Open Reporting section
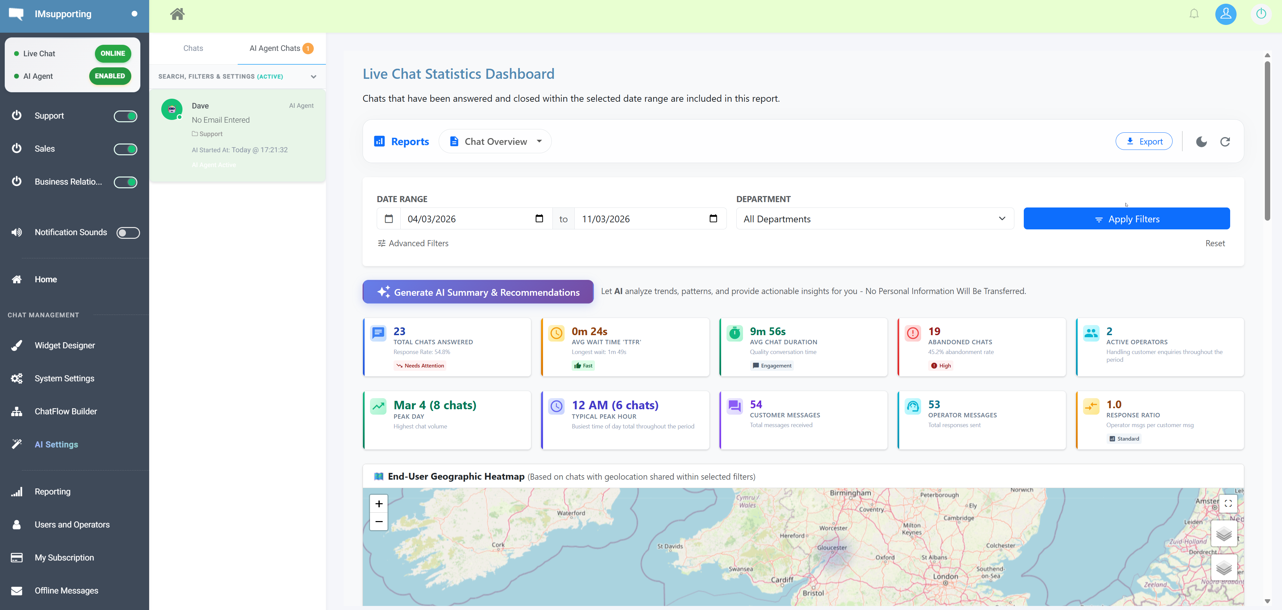The width and height of the screenshot is (1282, 610). click(x=52, y=491)
